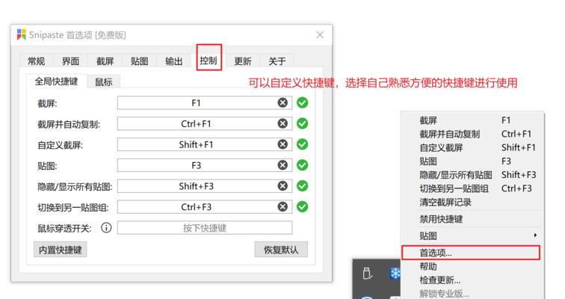Screen dimensions: 565x299
Task: Choose 检查更新... in the tray menu
Action: (472, 280)
